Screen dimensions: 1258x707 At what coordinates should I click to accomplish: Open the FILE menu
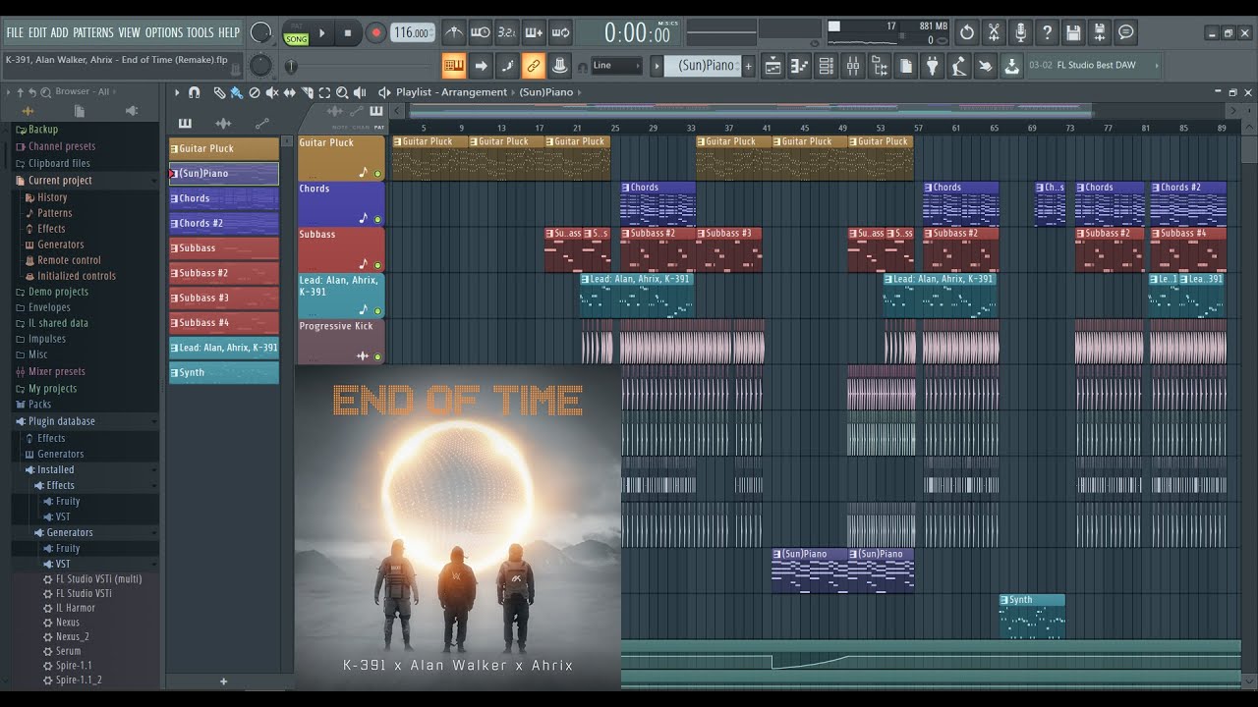pyautogui.click(x=16, y=32)
